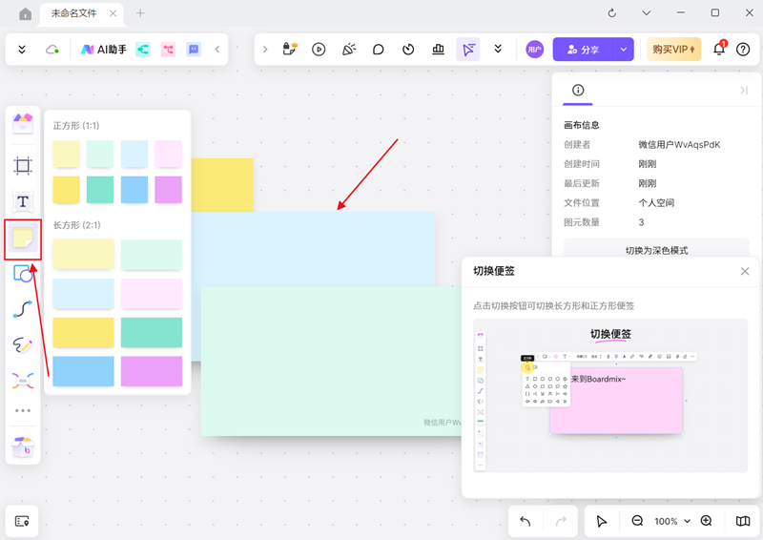The height and width of the screenshot is (540, 763).
Task: Open a new file tab
Action: pyautogui.click(x=140, y=13)
